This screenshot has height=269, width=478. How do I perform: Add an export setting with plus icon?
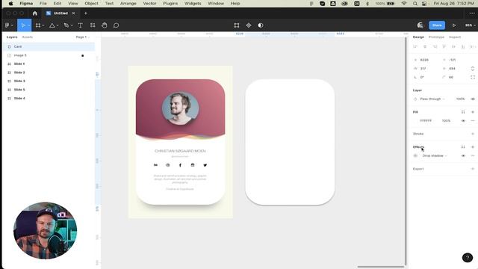pyautogui.click(x=473, y=169)
